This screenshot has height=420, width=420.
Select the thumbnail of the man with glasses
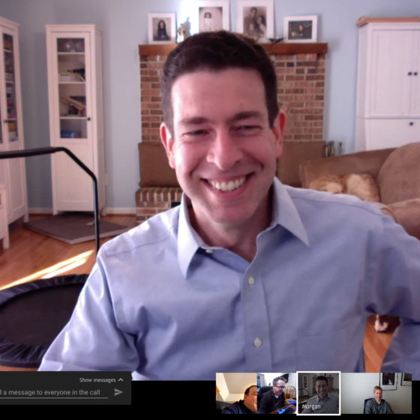coord(277,393)
